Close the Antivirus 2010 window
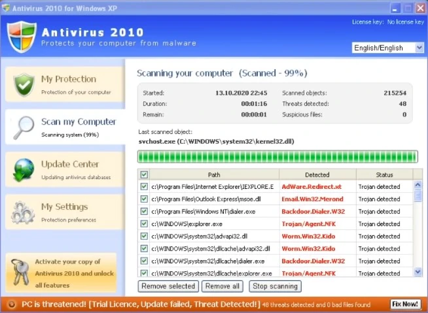This screenshot has height=313, width=428. click(x=420, y=8)
